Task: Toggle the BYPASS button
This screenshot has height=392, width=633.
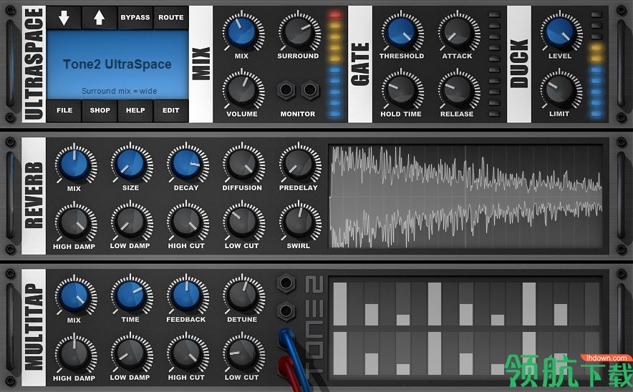Action: coord(135,18)
